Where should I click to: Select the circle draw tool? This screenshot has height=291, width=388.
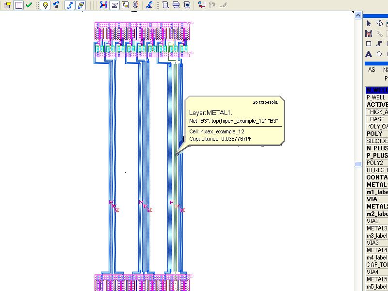(x=379, y=54)
